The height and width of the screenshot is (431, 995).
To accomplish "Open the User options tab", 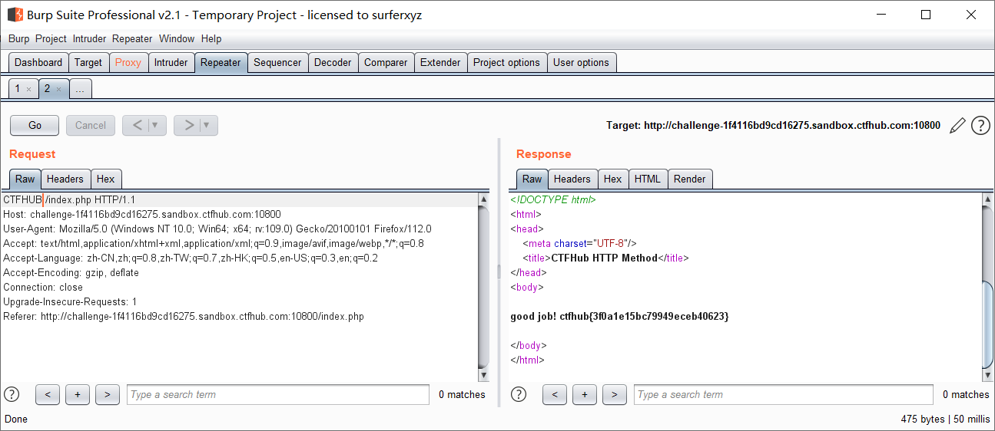I will pos(581,62).
